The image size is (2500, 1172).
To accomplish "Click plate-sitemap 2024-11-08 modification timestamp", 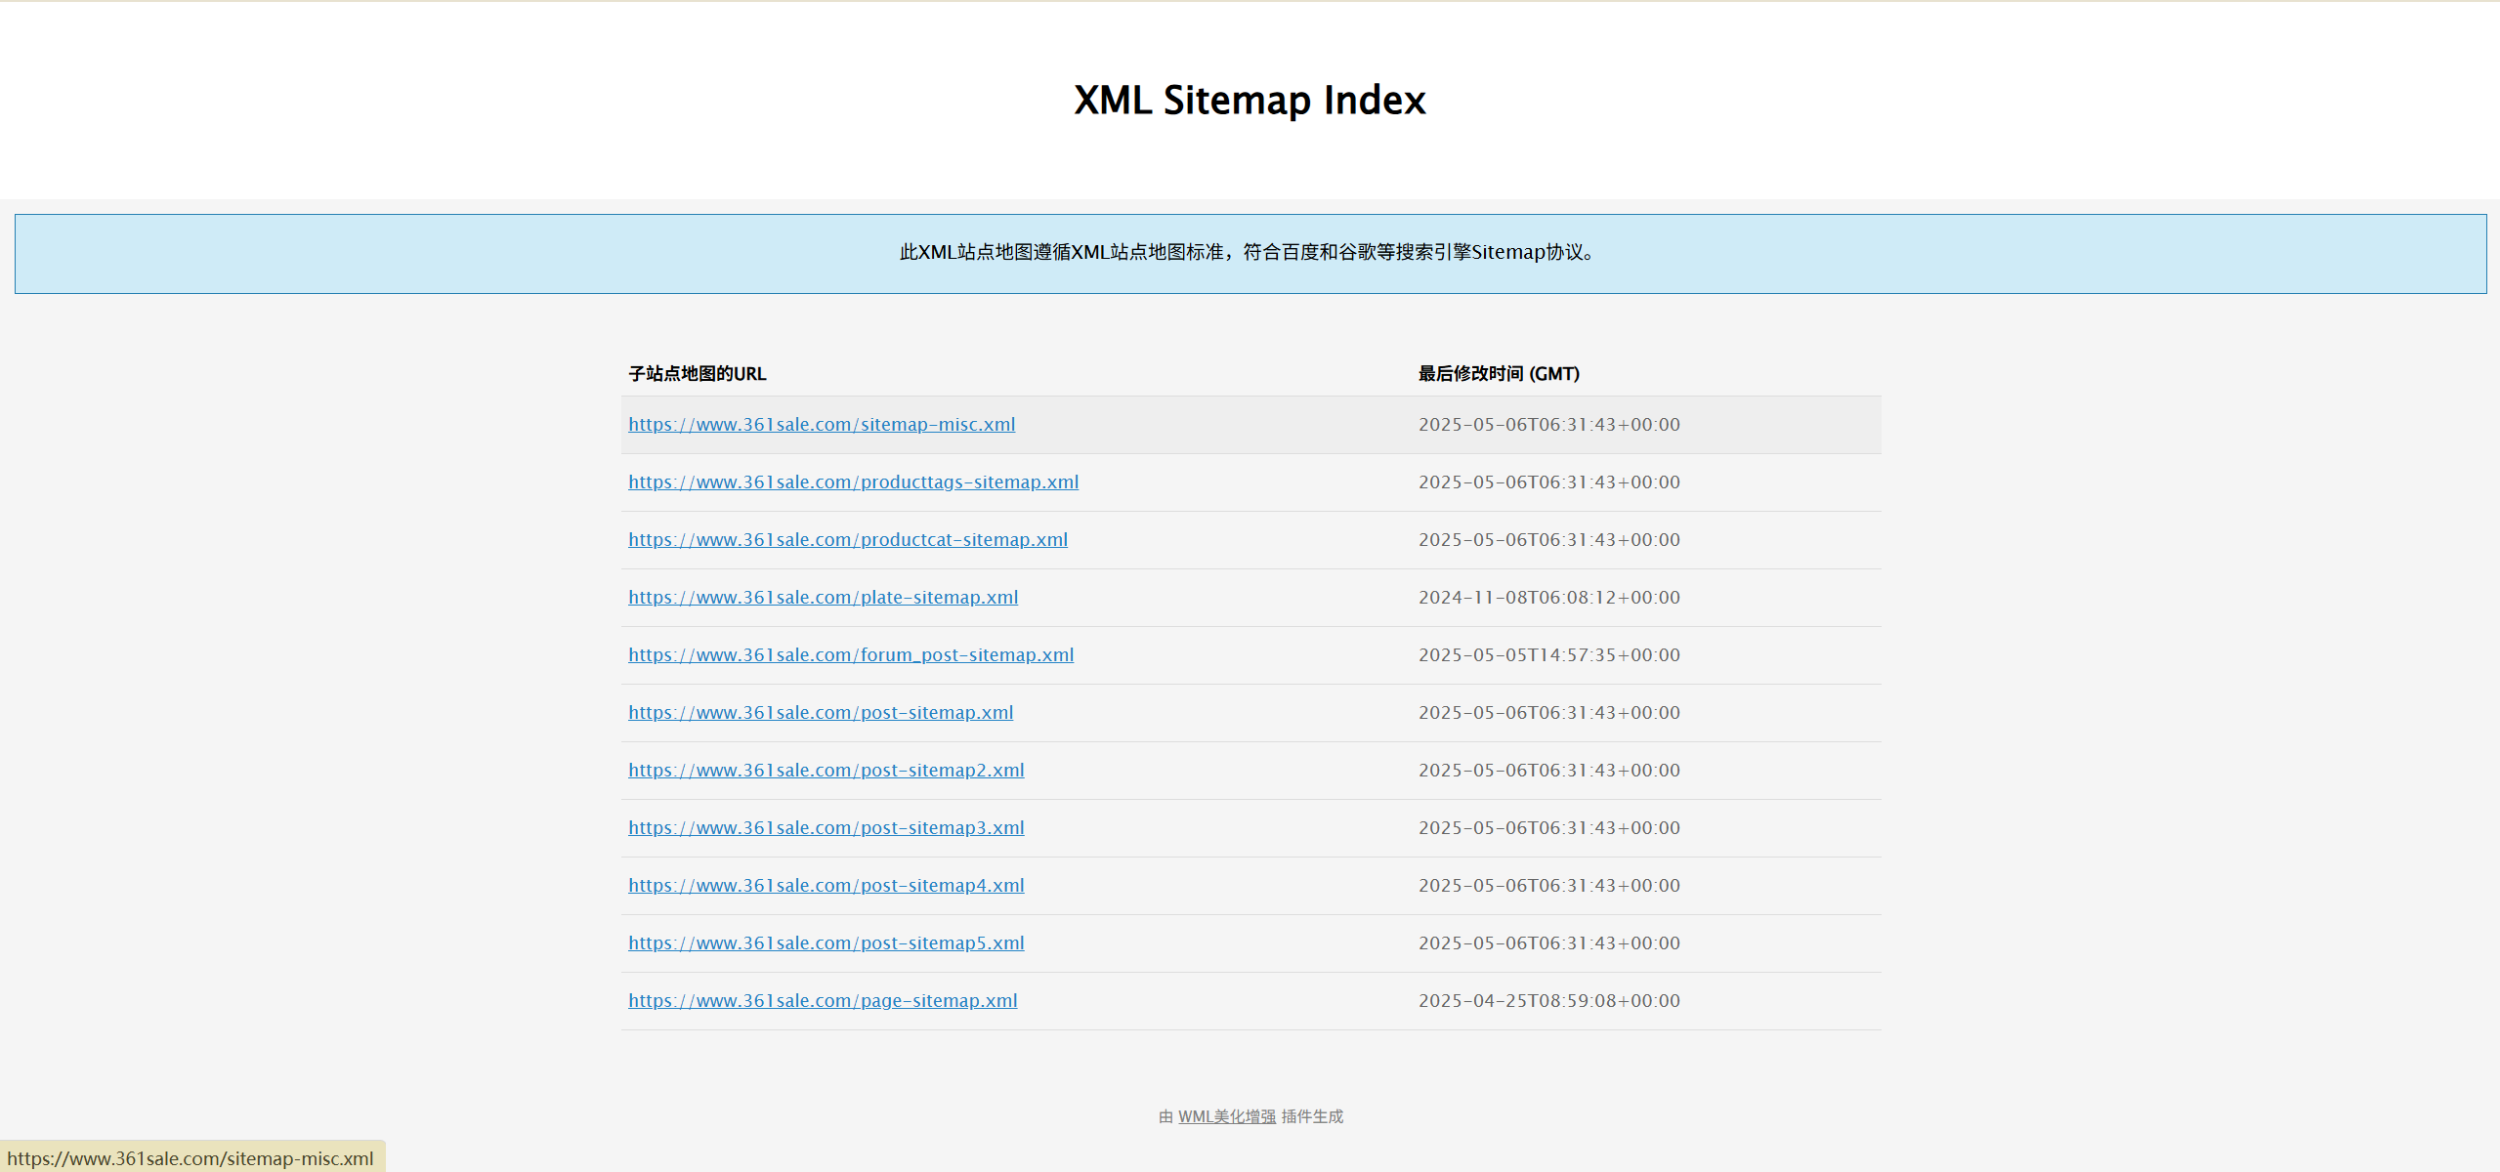I will [x=1548, y=598].
